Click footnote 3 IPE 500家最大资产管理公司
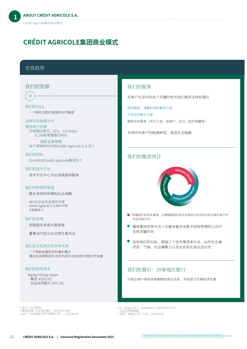 pyautogui.click(x=49, y=314)
